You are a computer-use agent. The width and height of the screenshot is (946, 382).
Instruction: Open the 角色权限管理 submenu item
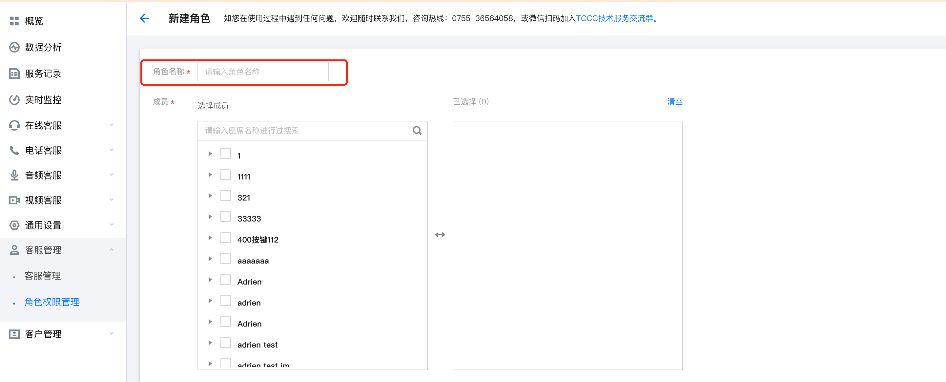[x=52, y=302]
